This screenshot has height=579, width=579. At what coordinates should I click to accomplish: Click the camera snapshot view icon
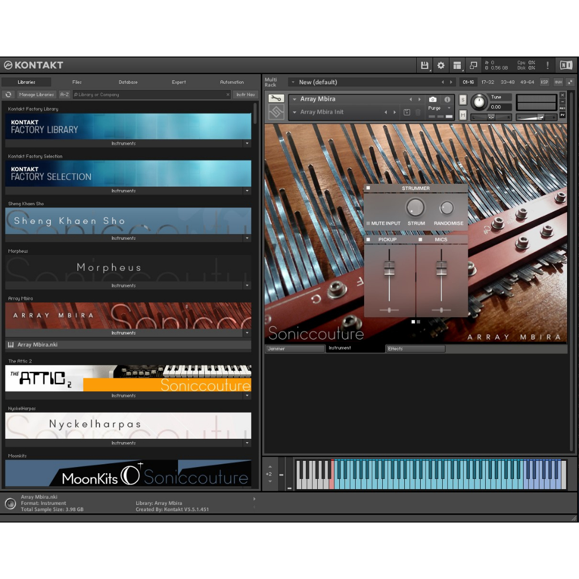433,100
